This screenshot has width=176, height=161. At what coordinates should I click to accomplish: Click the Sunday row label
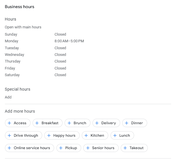pos(11,34)
